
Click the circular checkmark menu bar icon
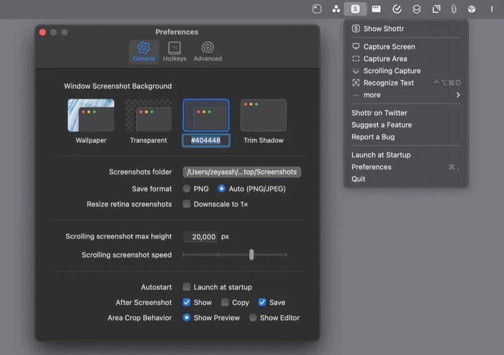click(x=397, y=9)
